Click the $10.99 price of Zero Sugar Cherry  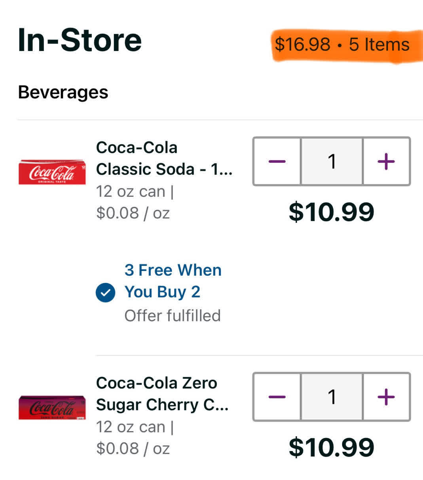(332, 448)
